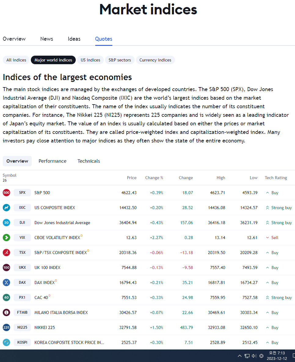
Task: Click the KOSPI logo icon
Action: point(6,342)
